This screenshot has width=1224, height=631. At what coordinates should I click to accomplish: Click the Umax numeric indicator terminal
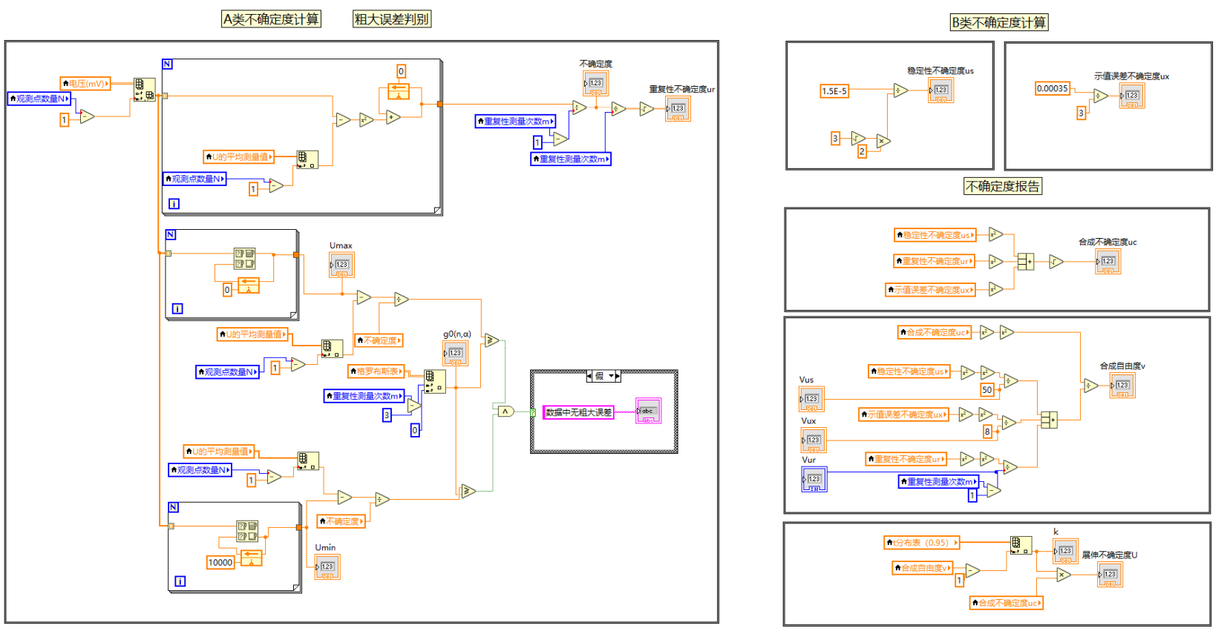point(341,265)
